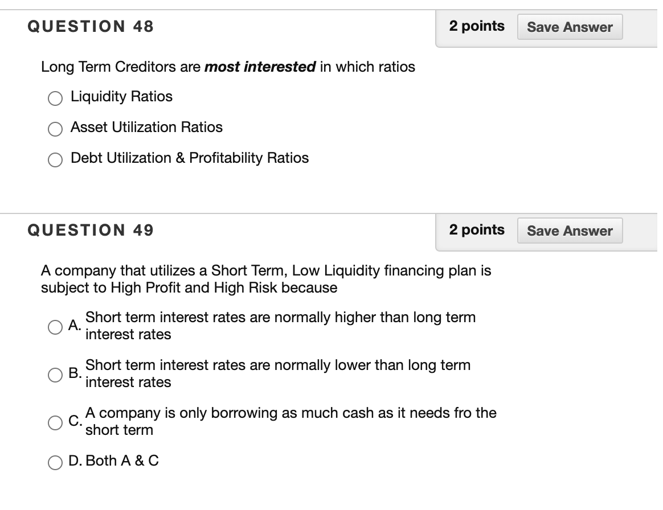663x510 pixels.
Task: Choose answer D, Both A & C
Action: point(55,462)
